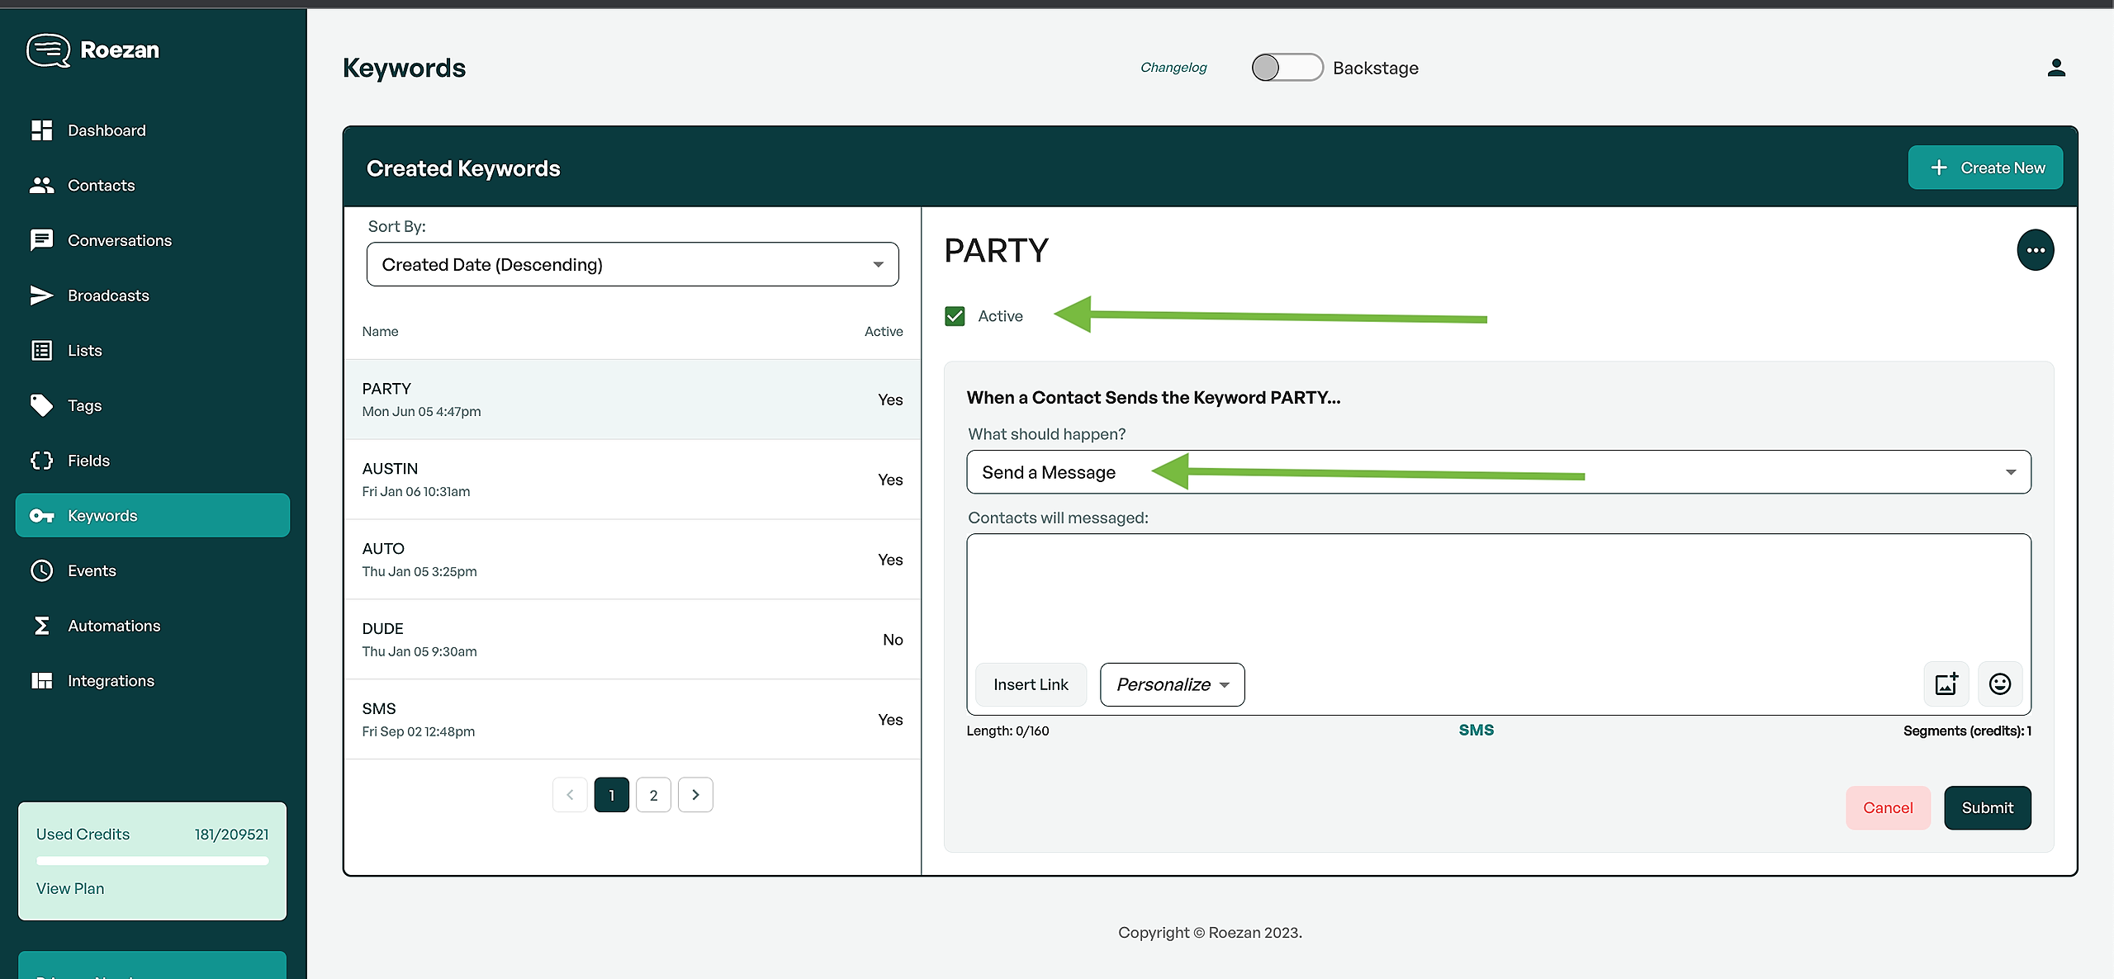
Task: Click the add image icon in message box
Action: (x=1946, y=684)
